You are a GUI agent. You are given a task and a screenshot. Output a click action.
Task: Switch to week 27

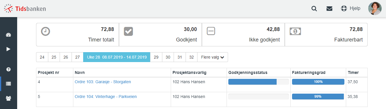pyautogui.click(x=78, y=57)
